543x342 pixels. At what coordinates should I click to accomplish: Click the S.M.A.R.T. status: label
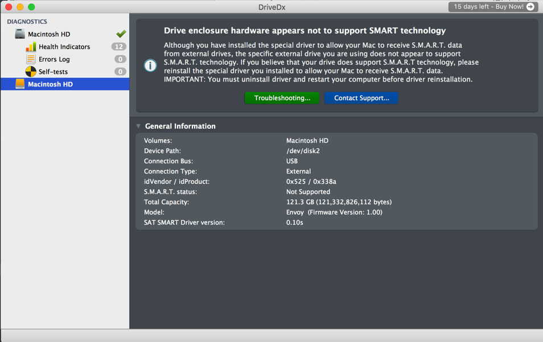170,192
